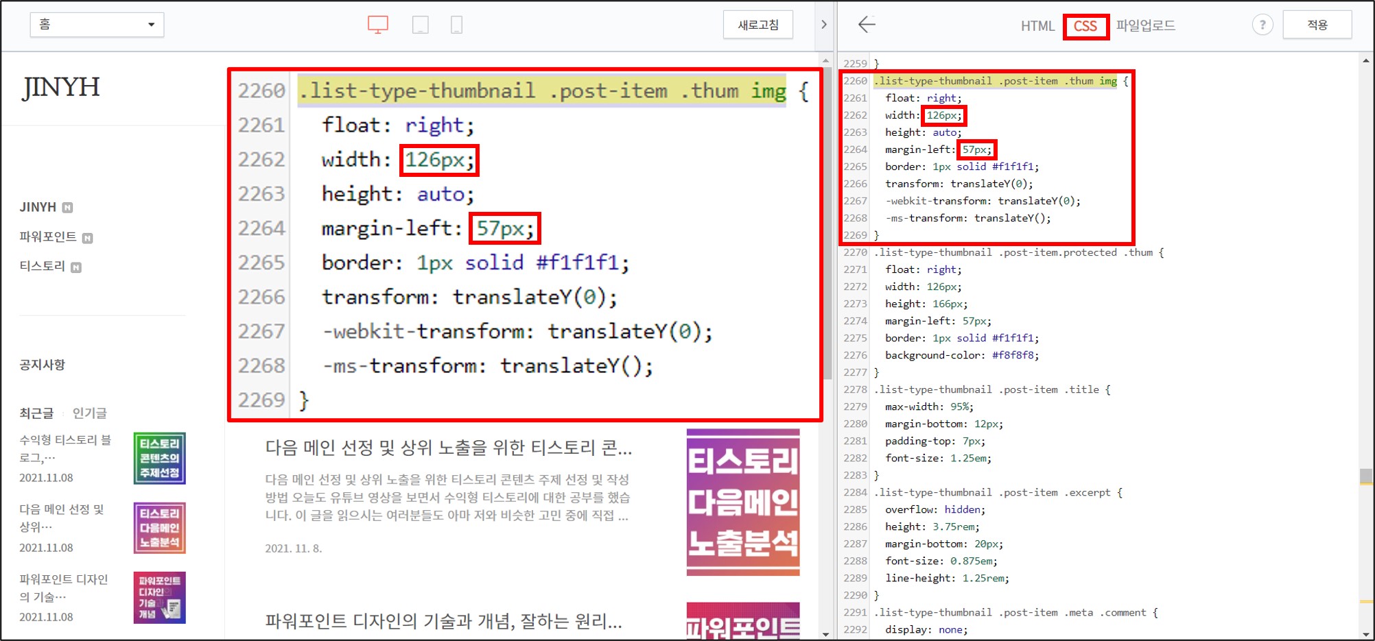Switch to the CSS tab
The width and height of the screenshot is (1375, 641).
pyautogui.click(x=1085, y=26)
